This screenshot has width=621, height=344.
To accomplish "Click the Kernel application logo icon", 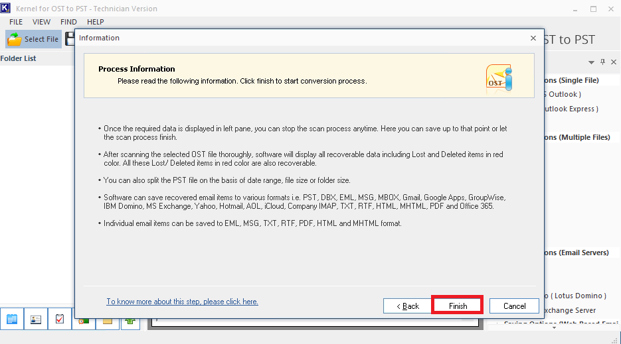I will pyautogui.click(x=5, y=8).
